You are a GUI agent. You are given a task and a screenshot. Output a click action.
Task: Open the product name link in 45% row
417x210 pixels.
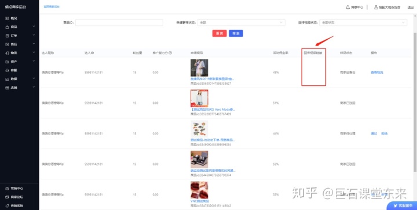click(x=212, y=79)
